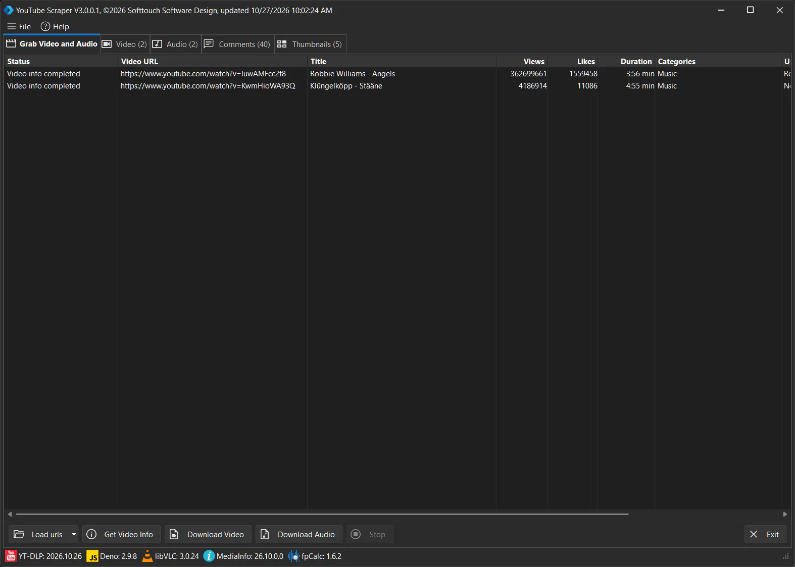Open the Help menu
The image size is (795, 567).
pos(55,26)
